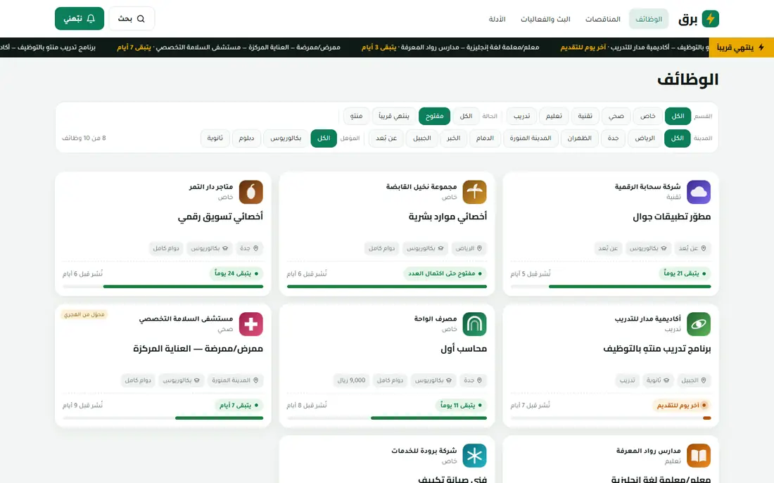Viewport: 774px width, 483px height.
Task: Open أكاديمية مدار للتدريب orbit logo
Action: pos(699,324)
